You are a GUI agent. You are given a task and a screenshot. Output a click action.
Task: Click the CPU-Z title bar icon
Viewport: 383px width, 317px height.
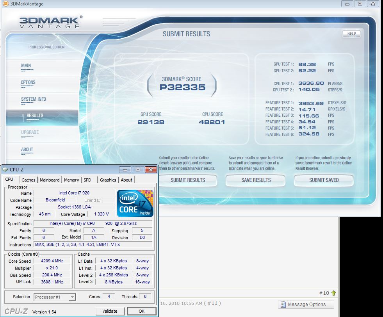pos(4,169)
